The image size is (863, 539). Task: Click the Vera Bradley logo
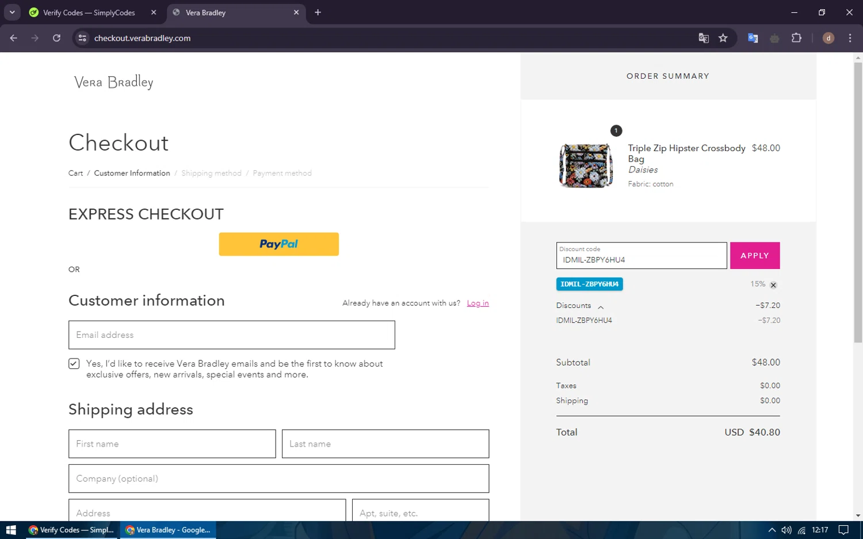click(x=114, y=82)
